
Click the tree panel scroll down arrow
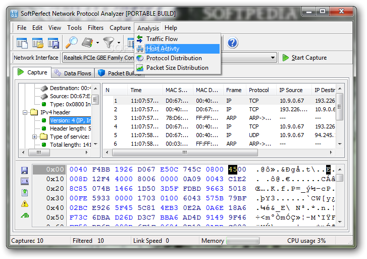[95, 144]
